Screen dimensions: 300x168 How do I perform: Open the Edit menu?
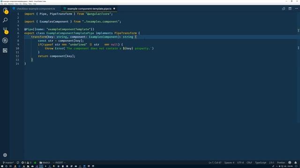(5, 4)
